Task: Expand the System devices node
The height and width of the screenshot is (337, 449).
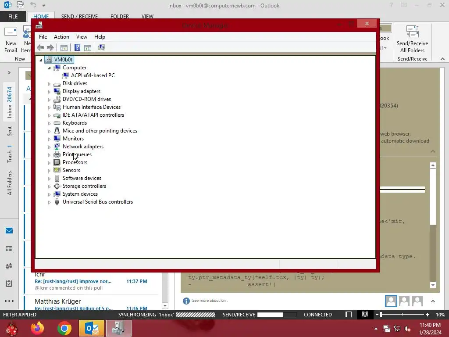Action: (49, 194)
